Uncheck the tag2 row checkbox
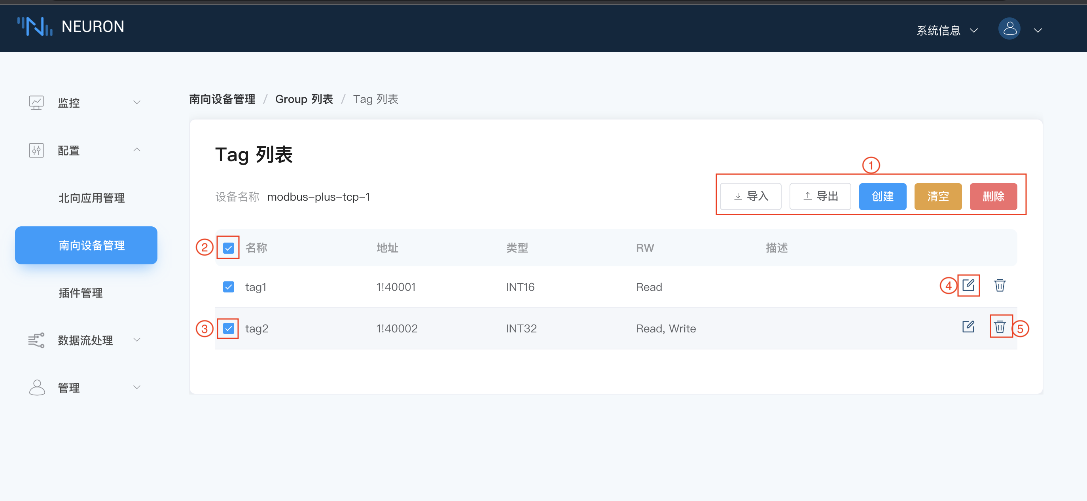 point(228,328)
